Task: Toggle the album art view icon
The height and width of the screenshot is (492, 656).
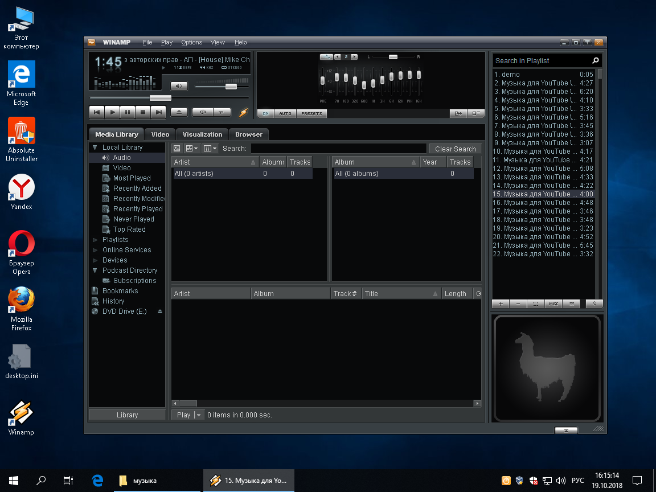Action: point(177,149)
